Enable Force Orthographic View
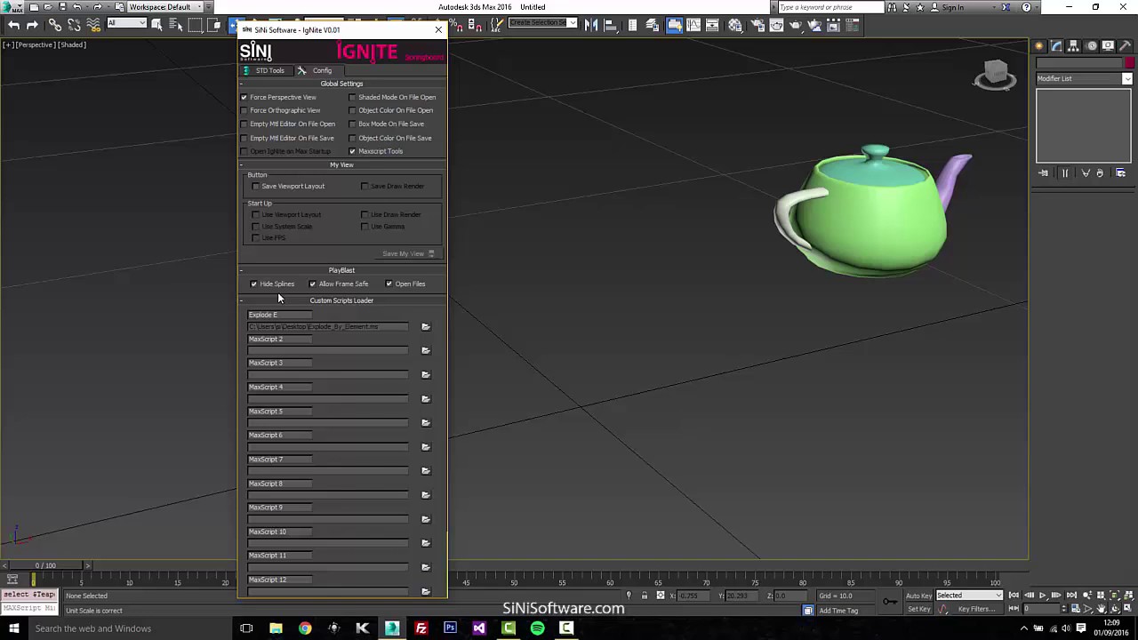The width and height of the screenshot is (1138, 640). tap(244, 111)
